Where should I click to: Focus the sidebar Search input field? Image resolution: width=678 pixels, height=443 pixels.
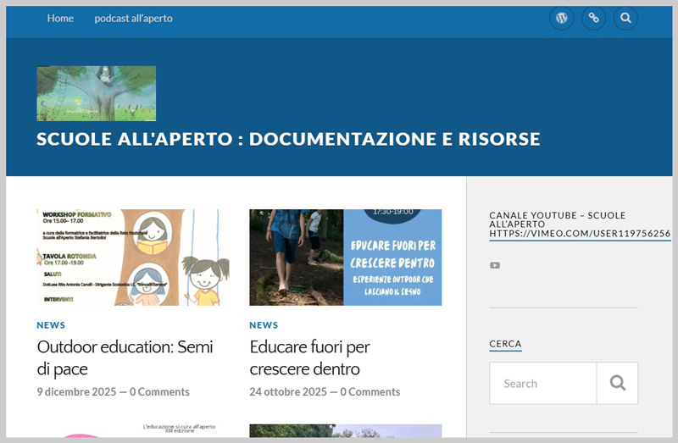pos(542,383)
